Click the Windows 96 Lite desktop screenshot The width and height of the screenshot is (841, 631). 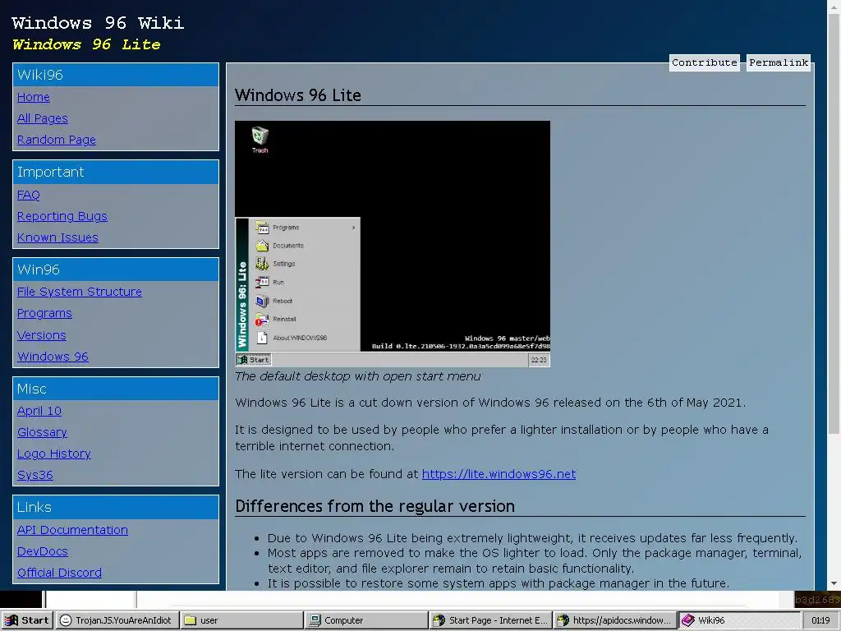coord(393,243)
